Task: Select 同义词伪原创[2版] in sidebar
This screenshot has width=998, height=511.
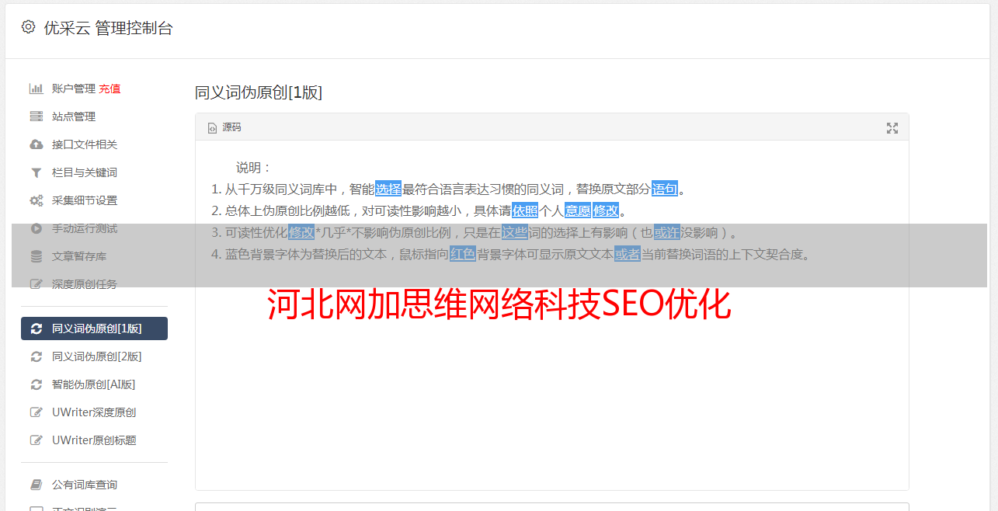Action: [x=94, y=356]
